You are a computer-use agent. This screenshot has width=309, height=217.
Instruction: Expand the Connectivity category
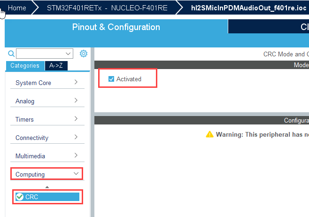46,138
